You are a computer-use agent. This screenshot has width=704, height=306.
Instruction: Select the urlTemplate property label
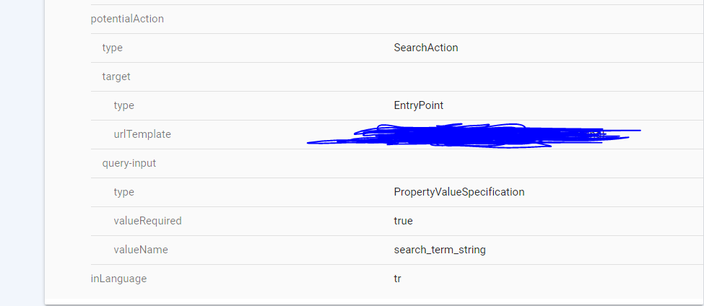click(142, 134)
